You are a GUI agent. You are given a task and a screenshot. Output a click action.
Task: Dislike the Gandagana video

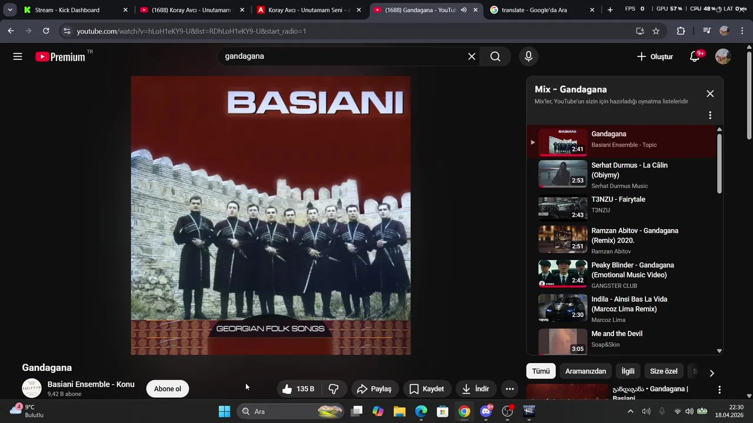point(334,389)
